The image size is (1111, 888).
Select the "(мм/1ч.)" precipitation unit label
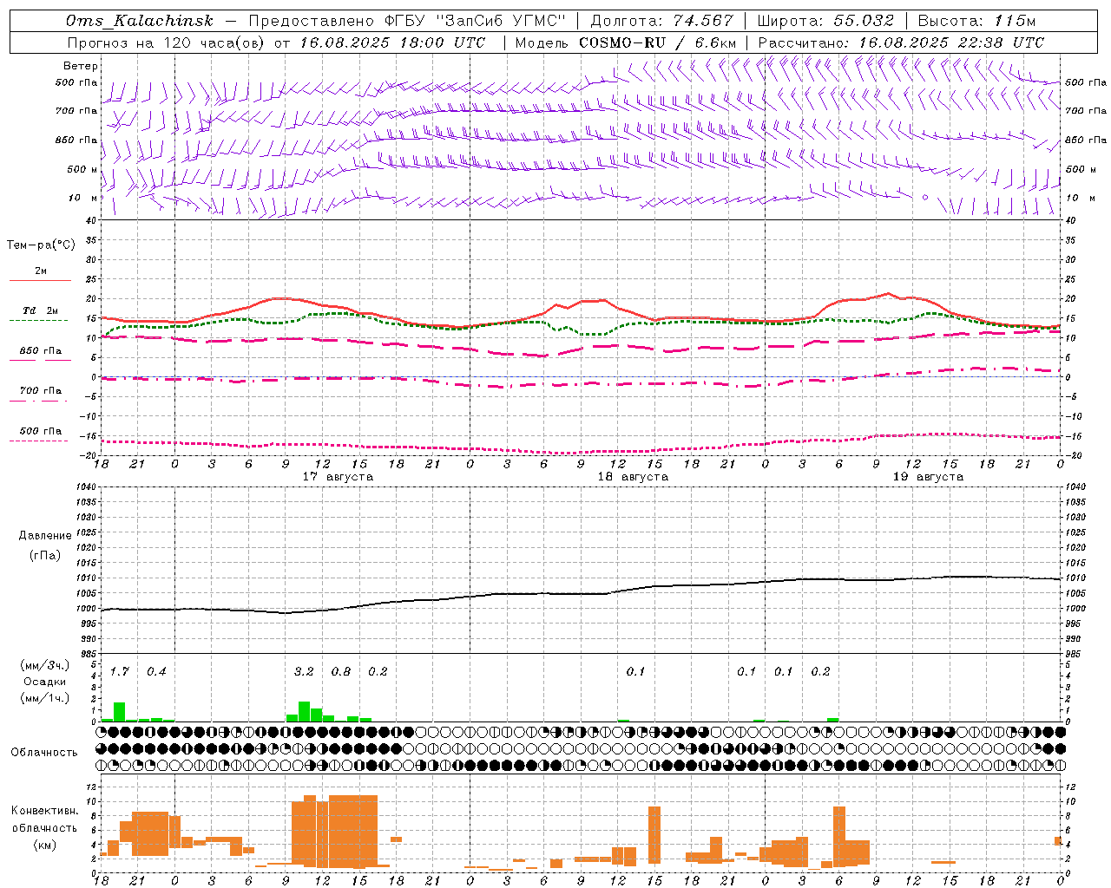coord(45,698)
